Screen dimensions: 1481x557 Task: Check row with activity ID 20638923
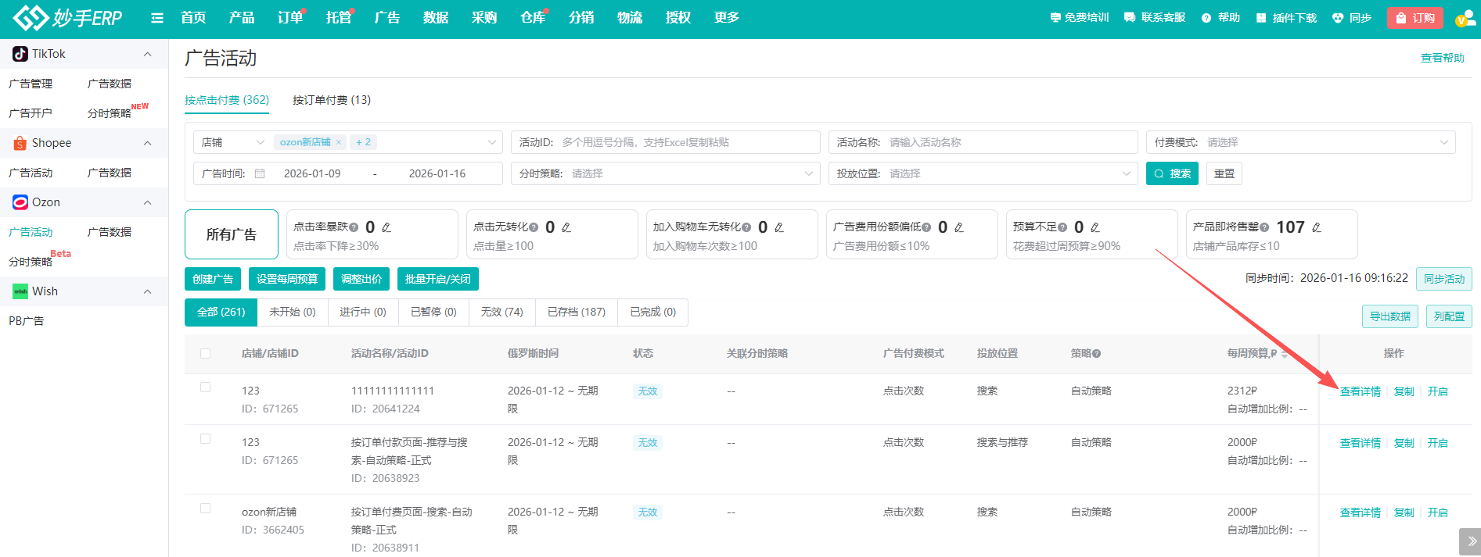point(206,439)
